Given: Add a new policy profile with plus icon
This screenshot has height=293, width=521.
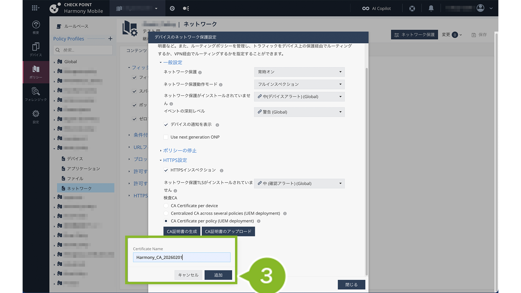Looking at the screenshot, I should pyautogui.click(x=110, y=39).
